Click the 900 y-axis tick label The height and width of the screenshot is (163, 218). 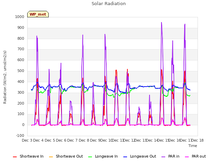tap(21, 28)
